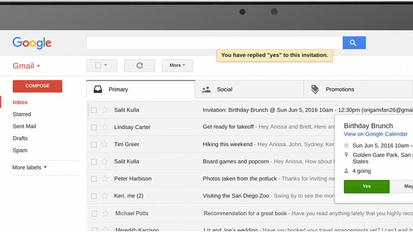Open View on Google Calendar link

[x=376, y=134]
